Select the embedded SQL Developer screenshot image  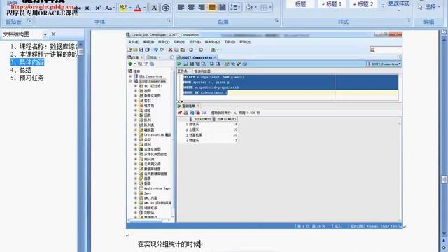pos(265,130)
